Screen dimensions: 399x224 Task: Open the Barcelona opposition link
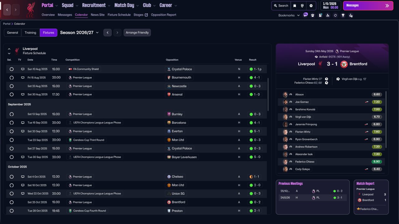176,123
